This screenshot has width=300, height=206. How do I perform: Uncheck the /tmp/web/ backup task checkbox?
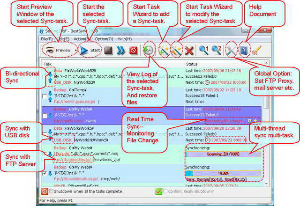tap(45, 173)
